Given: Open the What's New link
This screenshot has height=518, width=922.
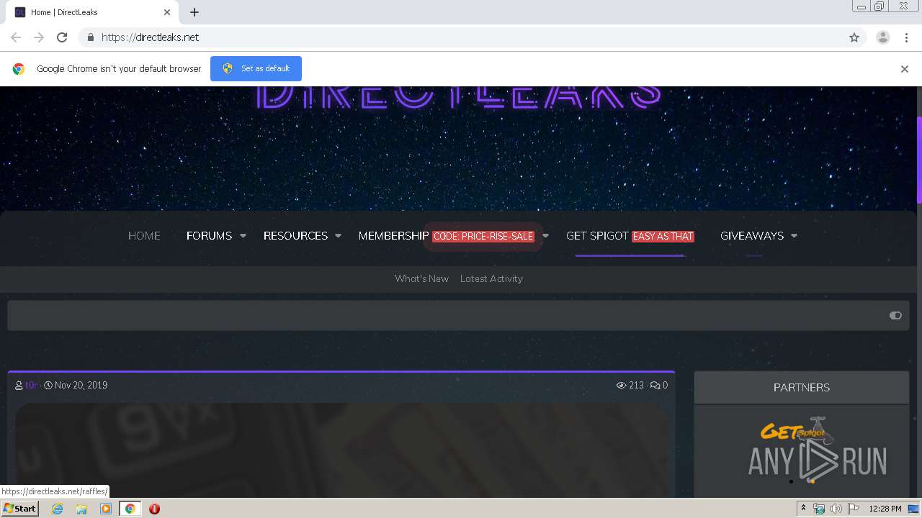Looking at the screenshot, I should click(421, 278).
